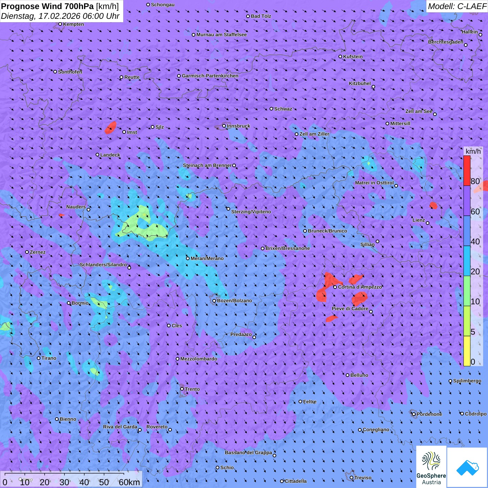Click the blue cloud logo icon
The height and width of the screenshot is (488, 488).
coord(467,468)
